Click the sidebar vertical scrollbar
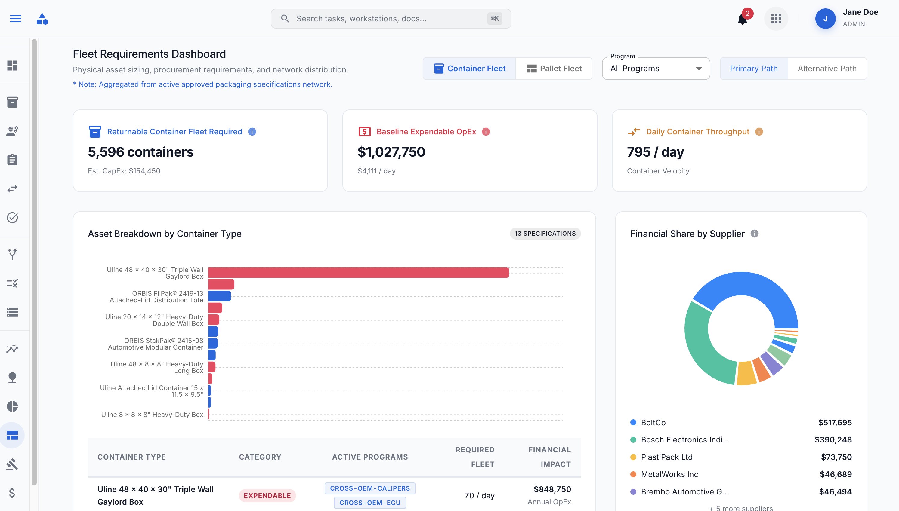Screen dimensions: 899x511 click(x=34, y=262)
